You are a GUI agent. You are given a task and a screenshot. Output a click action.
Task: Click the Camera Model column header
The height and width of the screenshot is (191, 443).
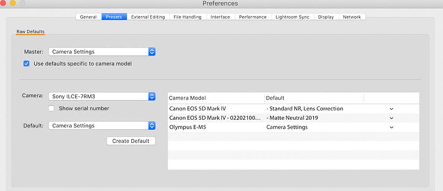216,98
